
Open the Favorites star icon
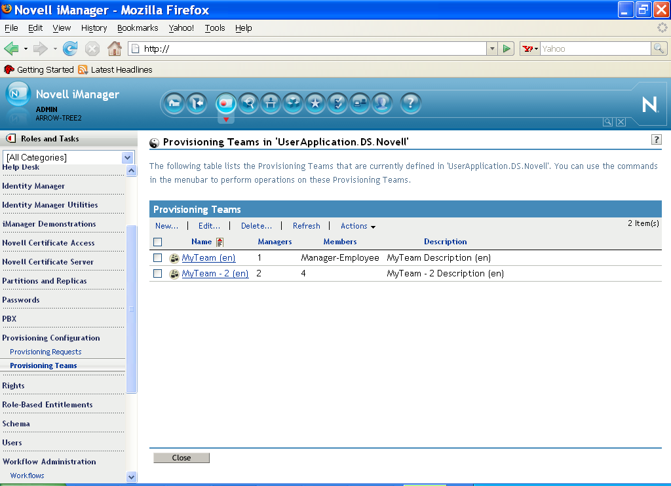[315, 103]
